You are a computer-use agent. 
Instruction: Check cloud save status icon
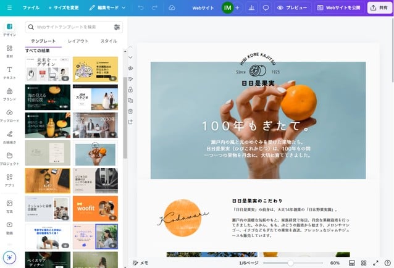click(172, 8)
